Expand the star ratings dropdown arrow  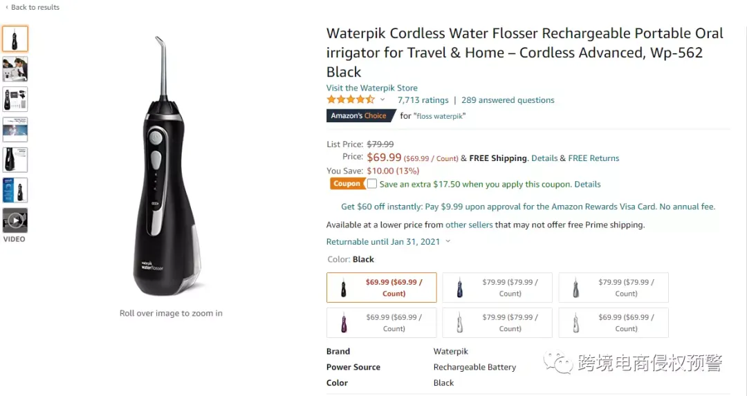coord(382,100)
